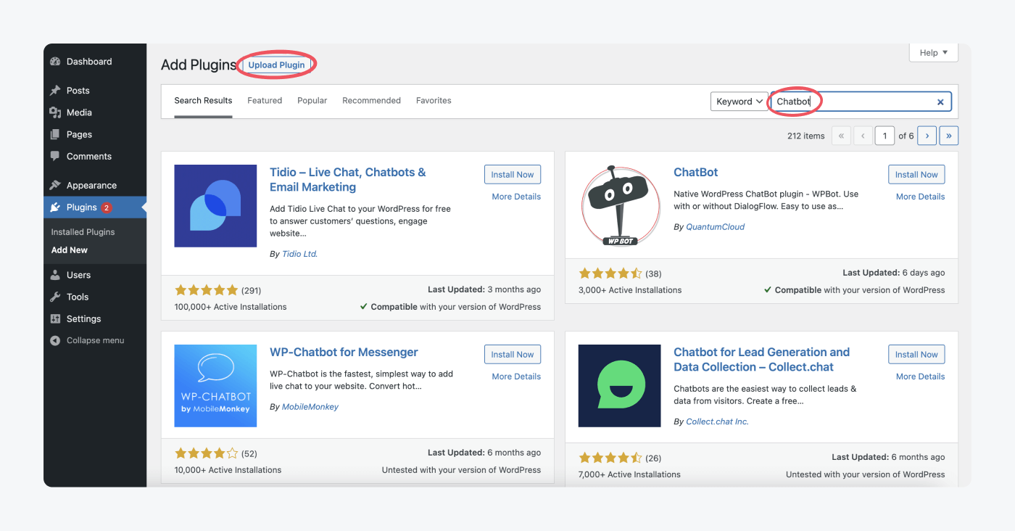The height and width of the screenshot is (531, 1015).
Task: Open the Keyword search dropdown
Action: [739, 101]
